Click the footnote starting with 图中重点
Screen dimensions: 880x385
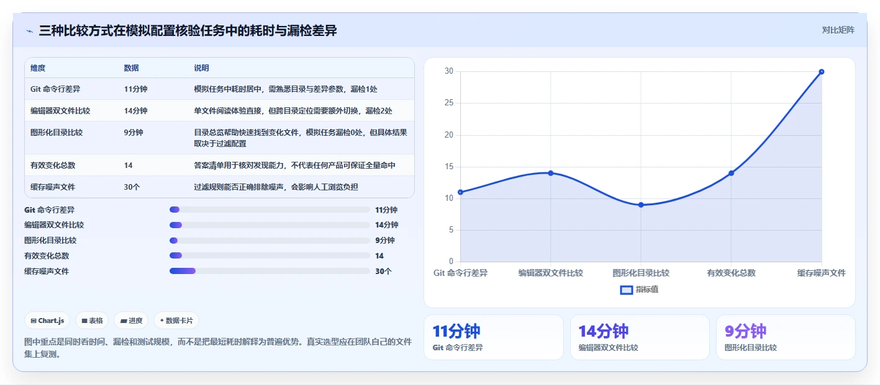[218, 348]
